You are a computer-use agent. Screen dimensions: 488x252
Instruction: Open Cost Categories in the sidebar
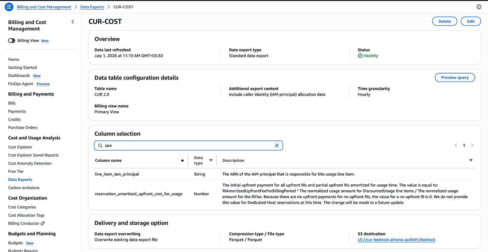pyautogui.click(x=22, y=207)
